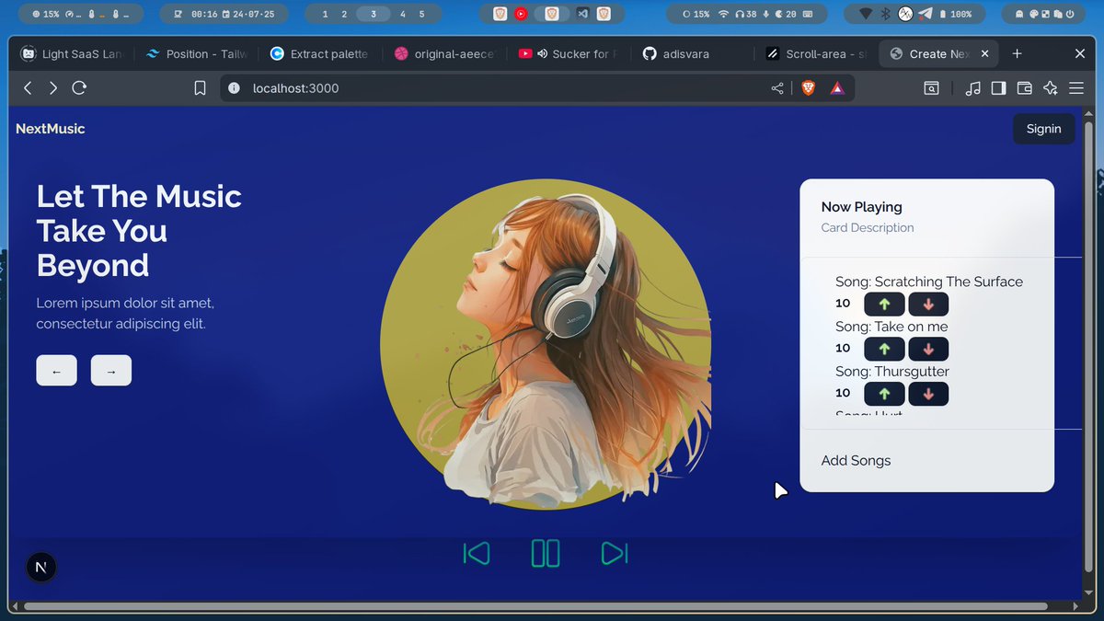Switch to the Scroll-area tab
This screenshot has width=1104, height=621.
[x=817, y=54]
